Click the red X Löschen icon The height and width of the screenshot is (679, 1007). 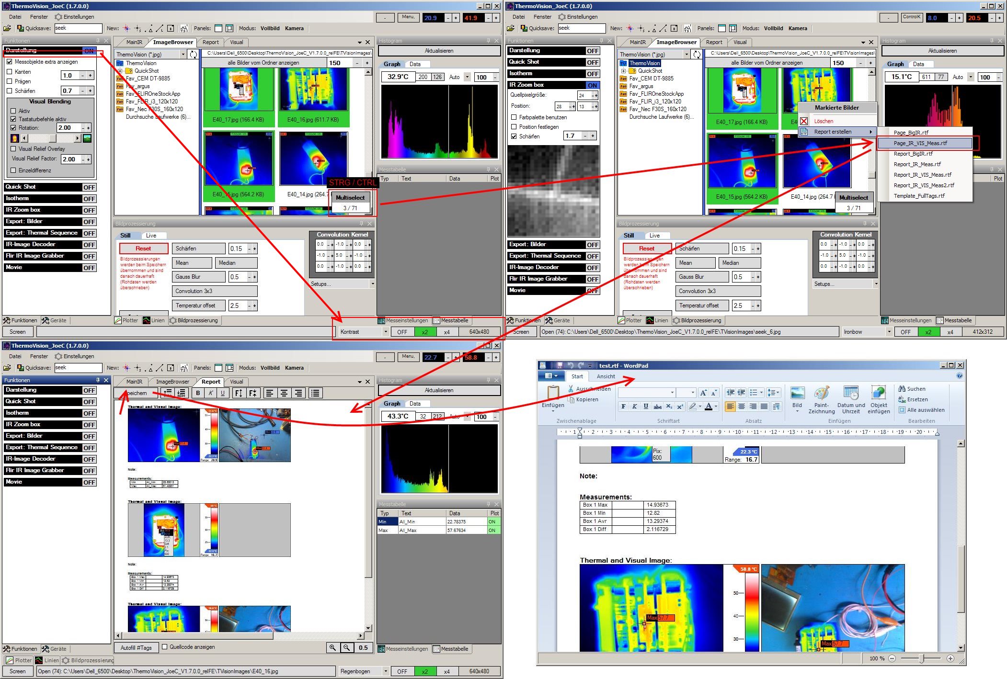[x=804, y=121]
